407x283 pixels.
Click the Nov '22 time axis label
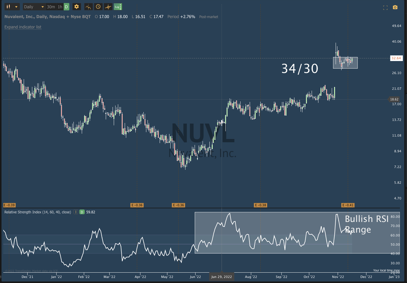pyautogui.click(x=338, y=277)
